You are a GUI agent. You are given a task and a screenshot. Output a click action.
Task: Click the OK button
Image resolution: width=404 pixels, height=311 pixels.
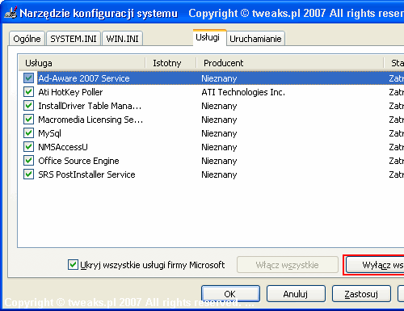point(230,294)
